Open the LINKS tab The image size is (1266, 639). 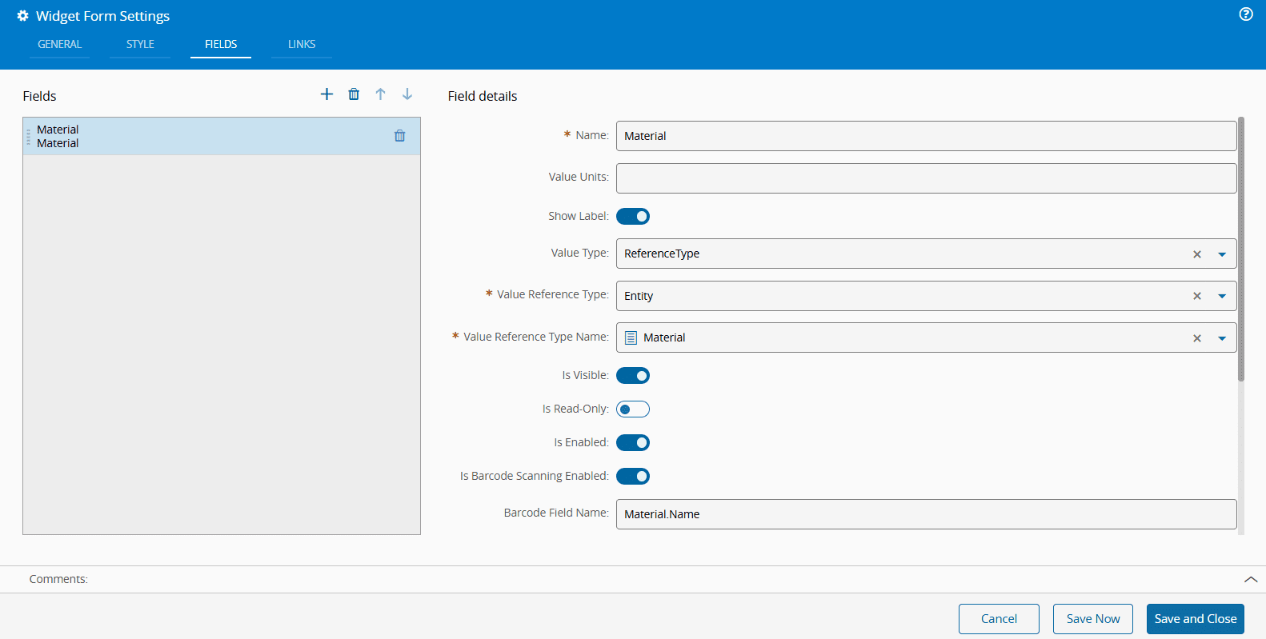[302, 45]
